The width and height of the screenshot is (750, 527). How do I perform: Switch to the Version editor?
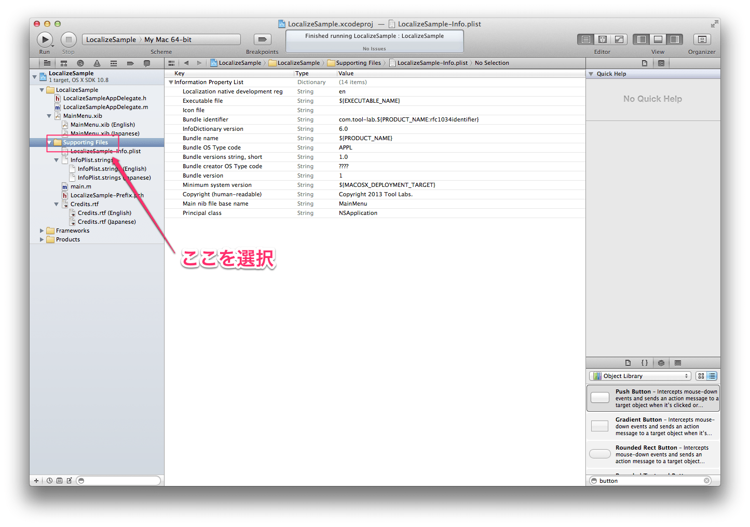click(x=619, y=39)
